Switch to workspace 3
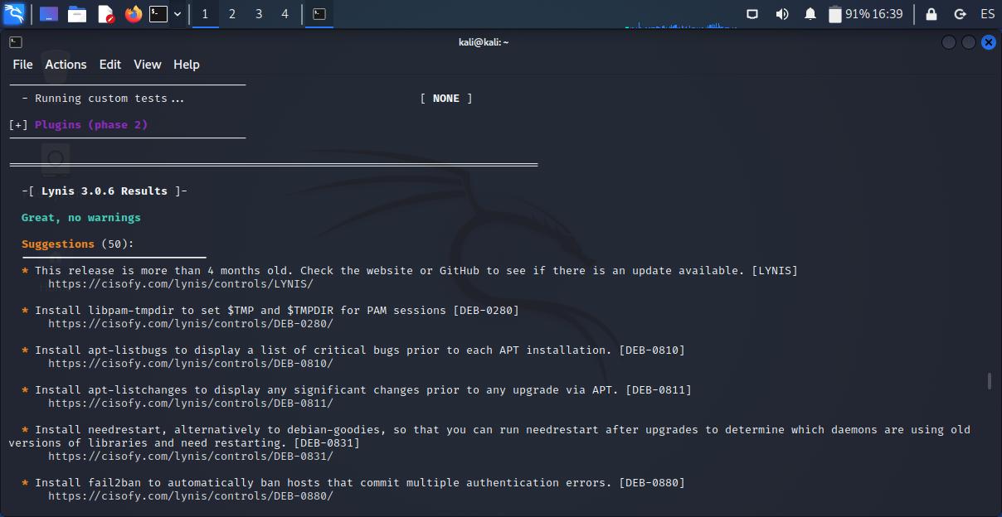The width and height of the screenshot is (1002, 517). point(259,14)
